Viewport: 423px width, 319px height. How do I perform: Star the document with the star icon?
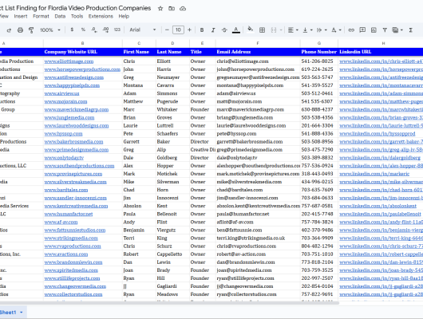coord(160,8)
